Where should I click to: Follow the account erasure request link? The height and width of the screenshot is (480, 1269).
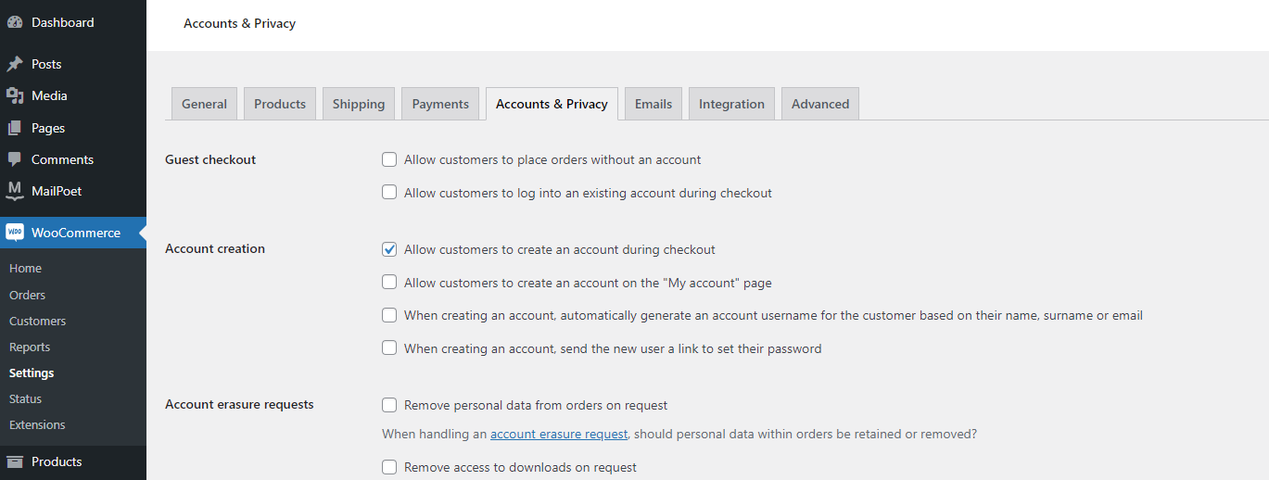(559, 434)
